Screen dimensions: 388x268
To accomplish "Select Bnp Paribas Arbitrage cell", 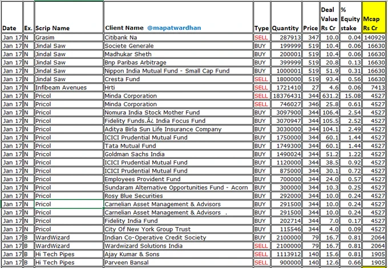I will point(179,62).
